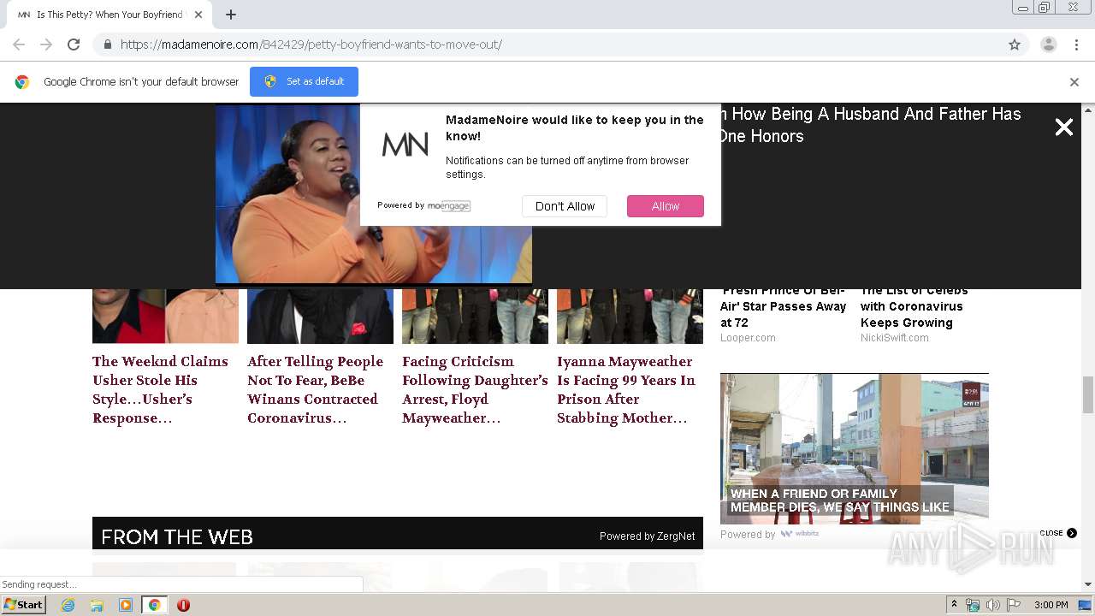Viewport: 1095px width, 616px height.
Task: Open the Windows Start menu
Action: 23,605
